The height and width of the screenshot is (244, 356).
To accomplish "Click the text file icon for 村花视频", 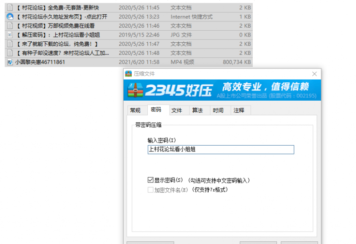I will click(x=9, y=26).
